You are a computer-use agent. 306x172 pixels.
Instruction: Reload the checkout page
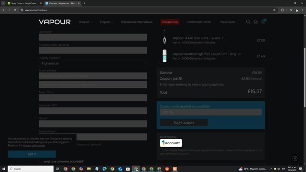click(15, 10)
